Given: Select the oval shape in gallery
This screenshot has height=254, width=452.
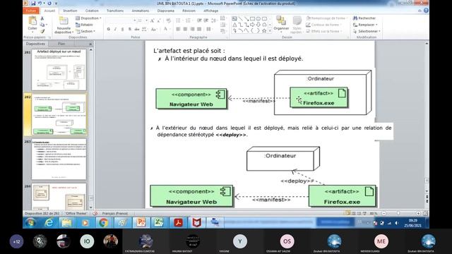Looking at the screenshot, I should (258, 19).
